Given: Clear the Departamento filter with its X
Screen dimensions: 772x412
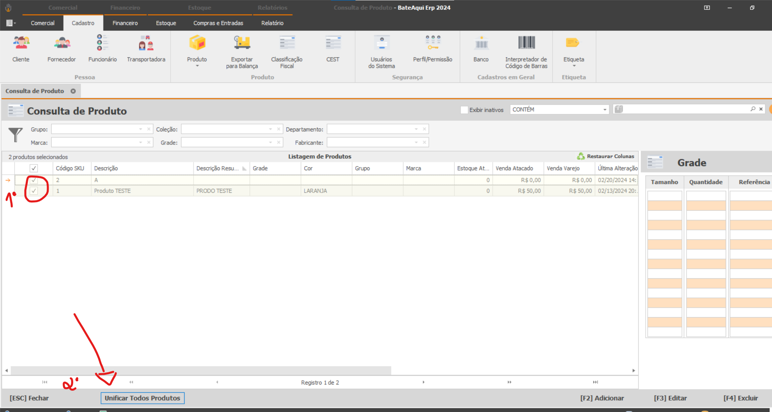Looking at the screenshot, I should pyautogui.click(x=425, y=129).
